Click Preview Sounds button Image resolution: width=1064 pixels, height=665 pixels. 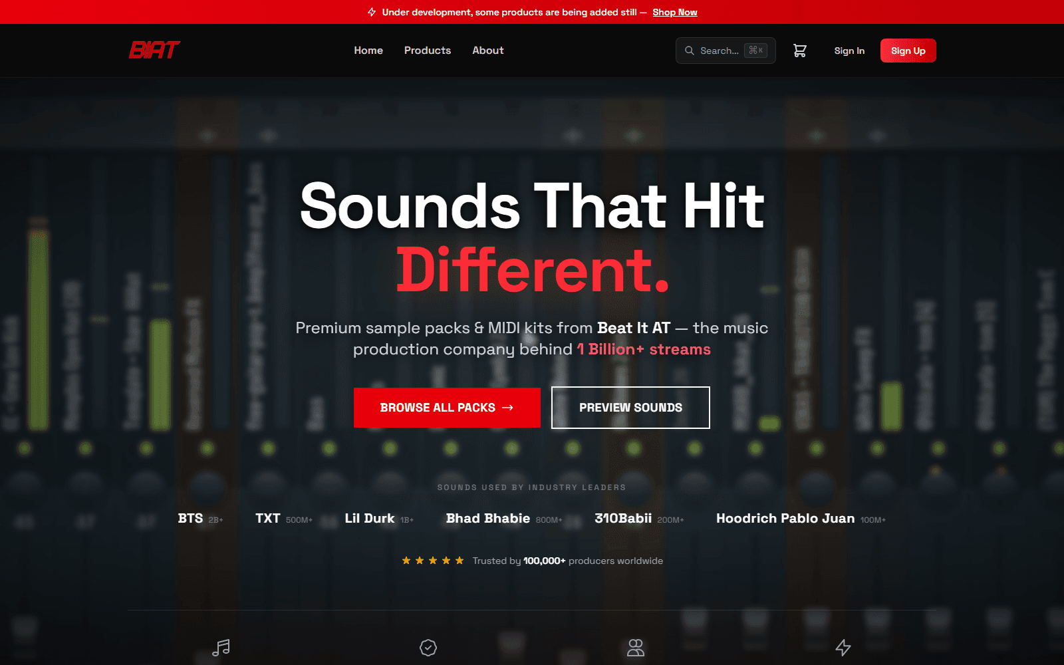pos(630,408)
